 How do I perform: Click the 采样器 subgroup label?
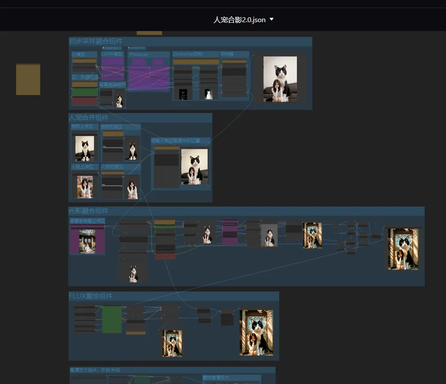227,54
